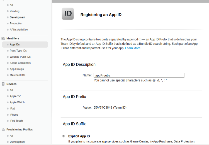Open iPod Touch devices
The width and height of the screenshot is (209, 145).
click(x=16, y=121)
